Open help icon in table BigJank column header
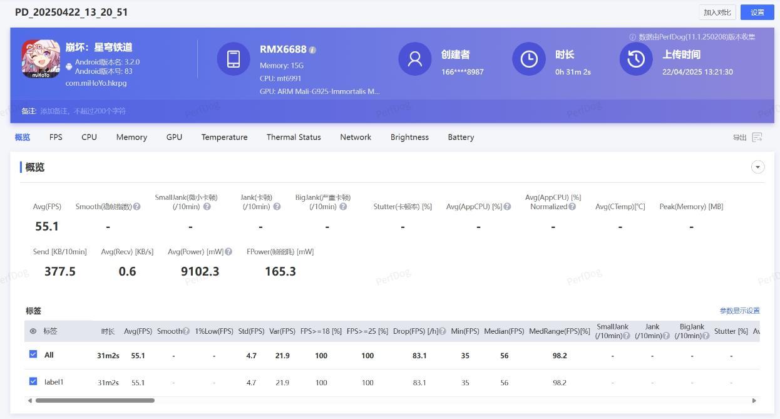Screen dimensions: 780x419 (706, 336)
